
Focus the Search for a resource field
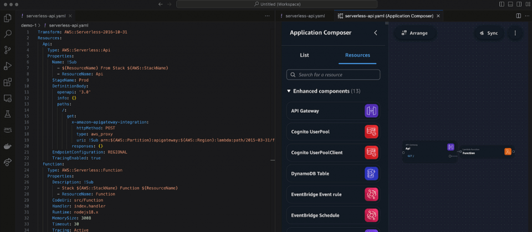333,75
